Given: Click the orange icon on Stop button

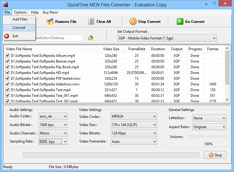Looking at the screenshot, I should pos(211,155).
